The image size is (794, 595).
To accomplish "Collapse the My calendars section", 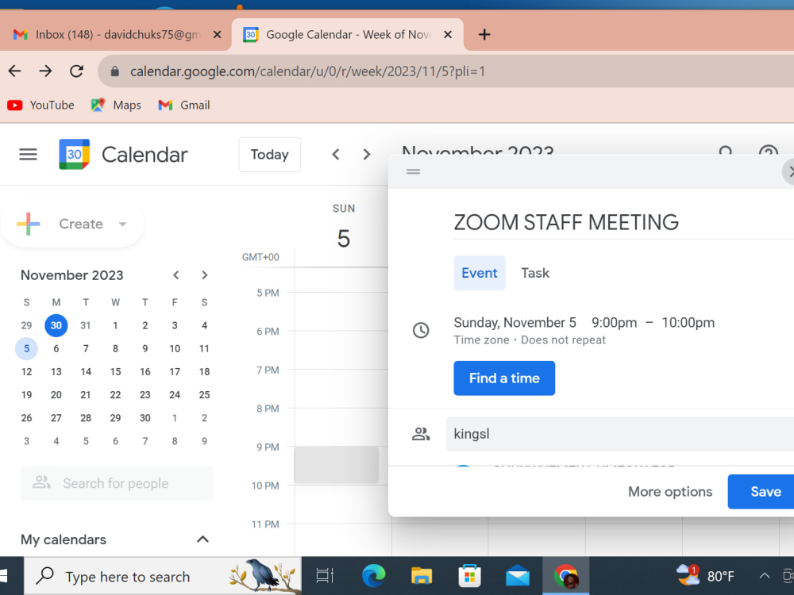I will (202, 539).
